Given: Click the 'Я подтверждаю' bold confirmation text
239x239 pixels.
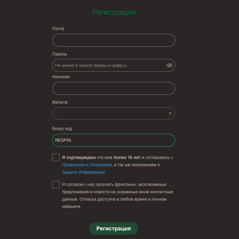Looking at the screenshot, I should (79, 157).
